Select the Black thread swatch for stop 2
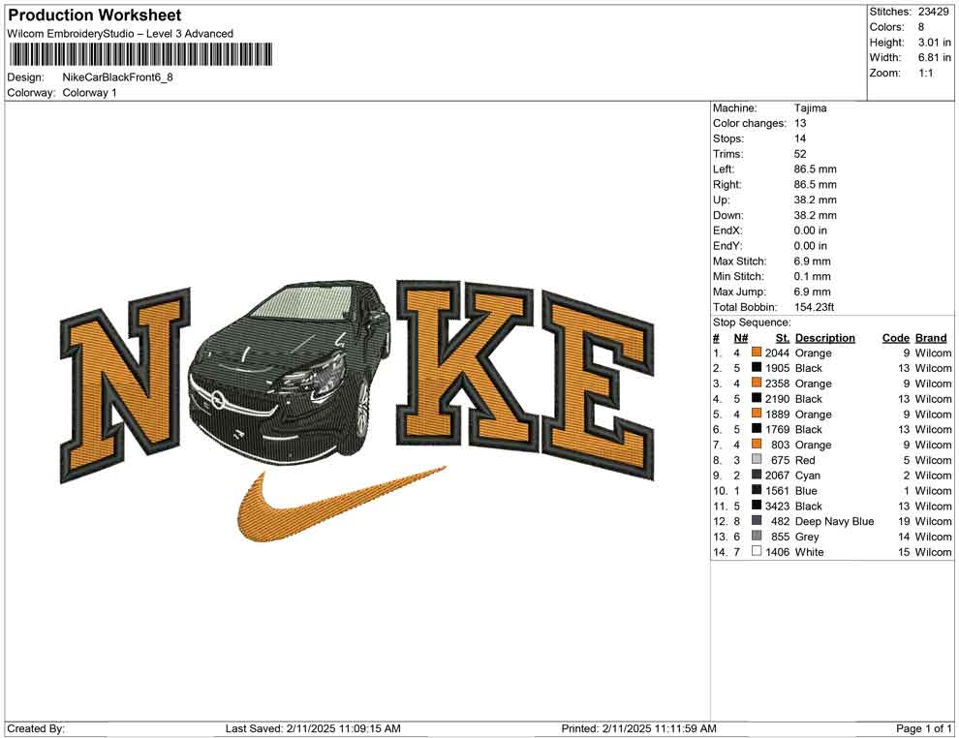The image size is (959, 738). (757, 368)
